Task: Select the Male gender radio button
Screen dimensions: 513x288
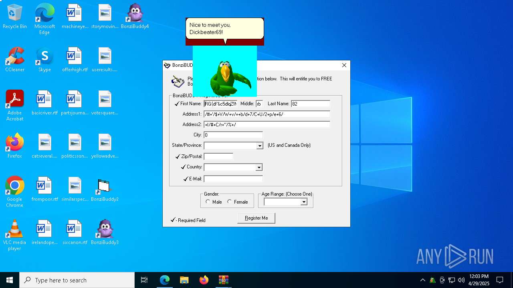Action: (x=208, y=202)
